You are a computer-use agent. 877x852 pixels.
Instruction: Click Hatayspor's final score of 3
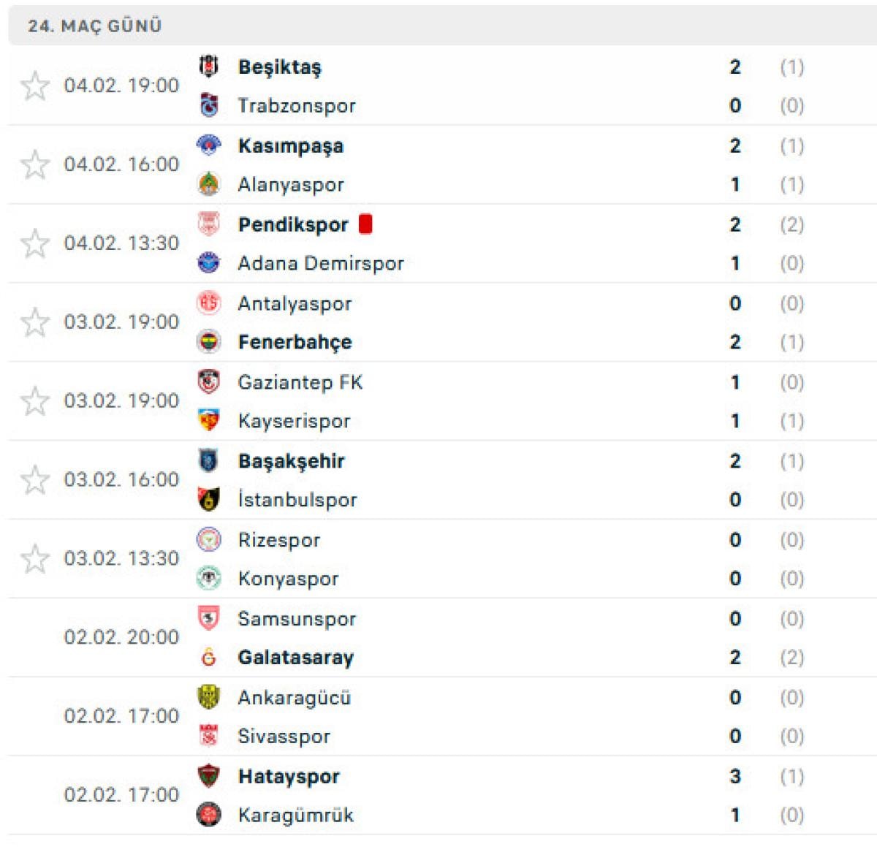[x=735, y=776]
